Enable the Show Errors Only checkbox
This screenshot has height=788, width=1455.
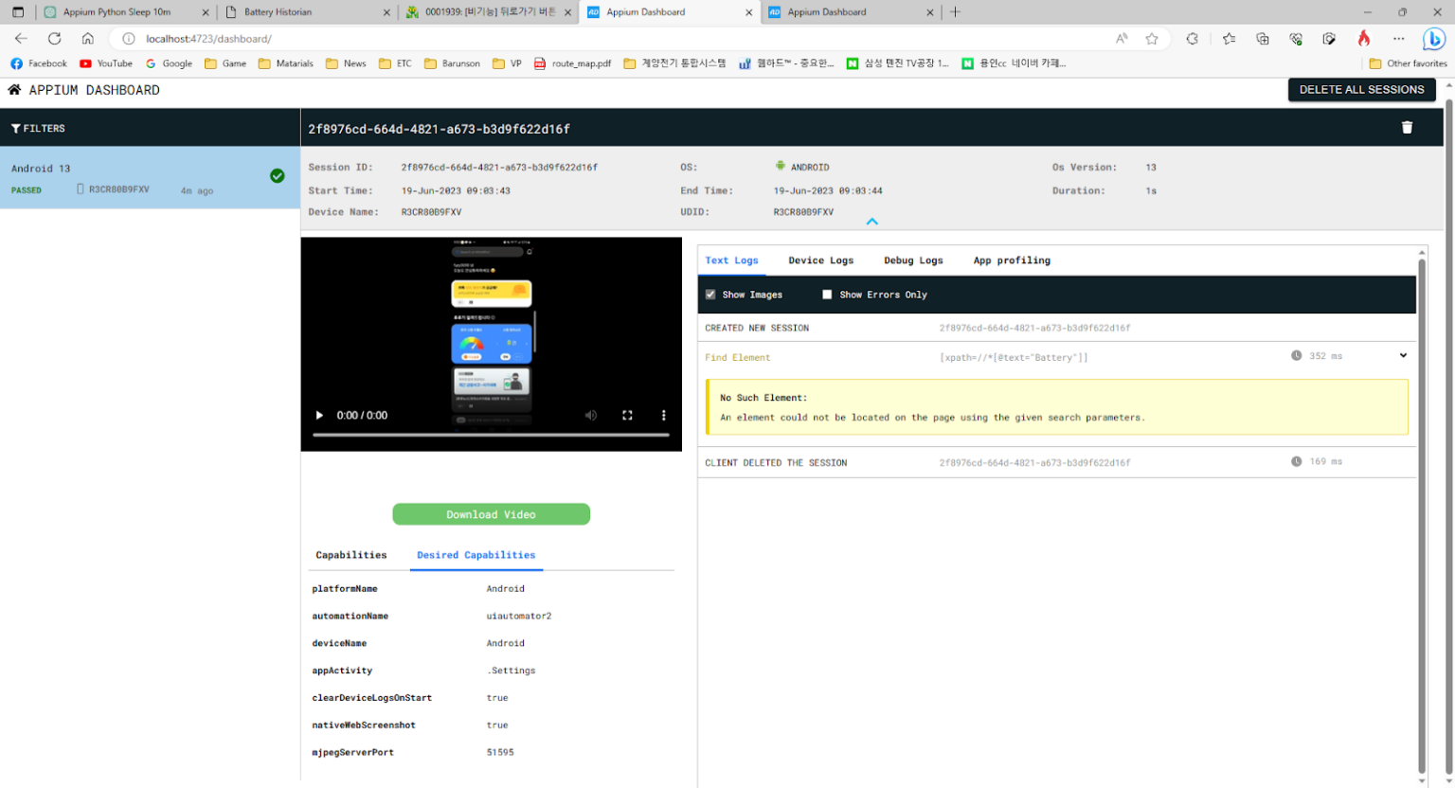[827, 295]
